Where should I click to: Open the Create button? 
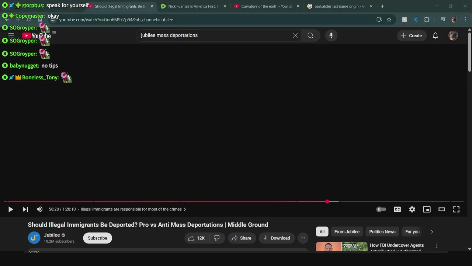click(412, 35)
